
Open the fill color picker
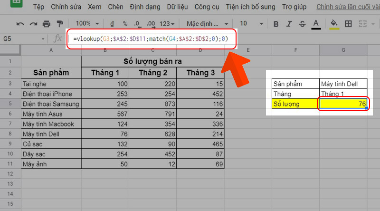(x=334, y=24)
